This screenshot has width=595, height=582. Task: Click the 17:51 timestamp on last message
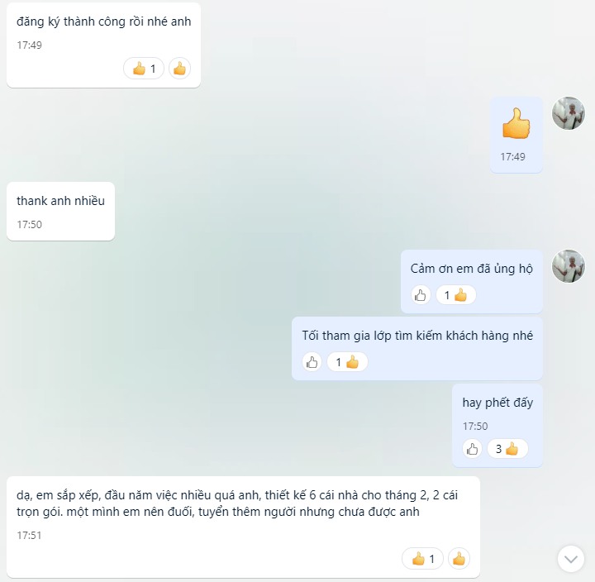29,536
